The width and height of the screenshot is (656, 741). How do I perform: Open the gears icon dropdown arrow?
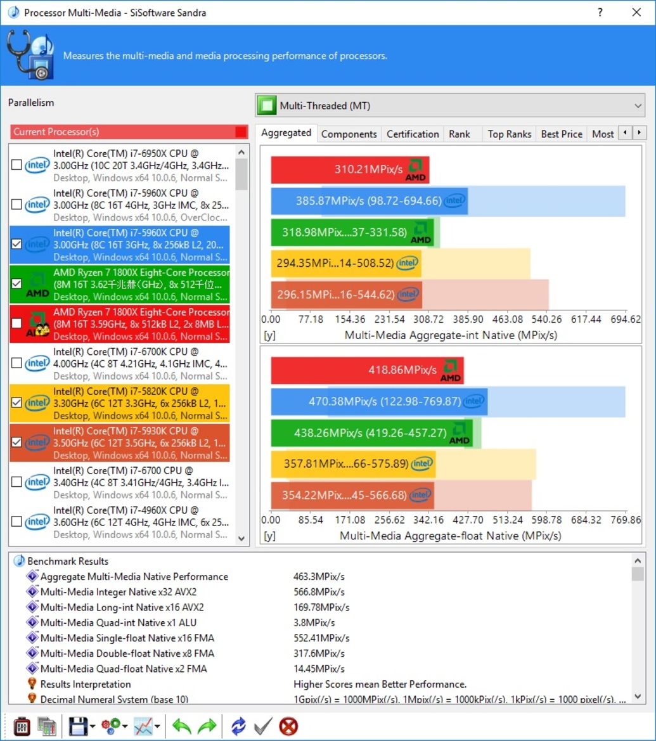pos(125,727)
